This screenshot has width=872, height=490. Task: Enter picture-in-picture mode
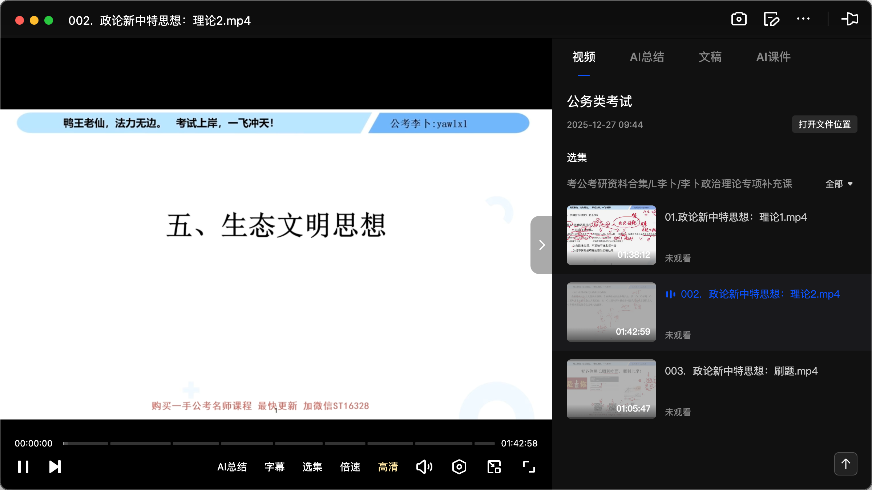pos(493,467)
